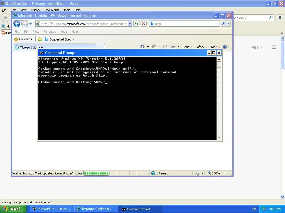
Task: Click the Mypal downloads arrow icon
Action: (280, 17)
